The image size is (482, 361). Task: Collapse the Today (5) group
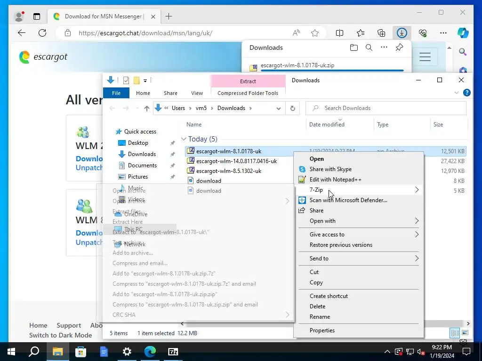tap(184, 139)
